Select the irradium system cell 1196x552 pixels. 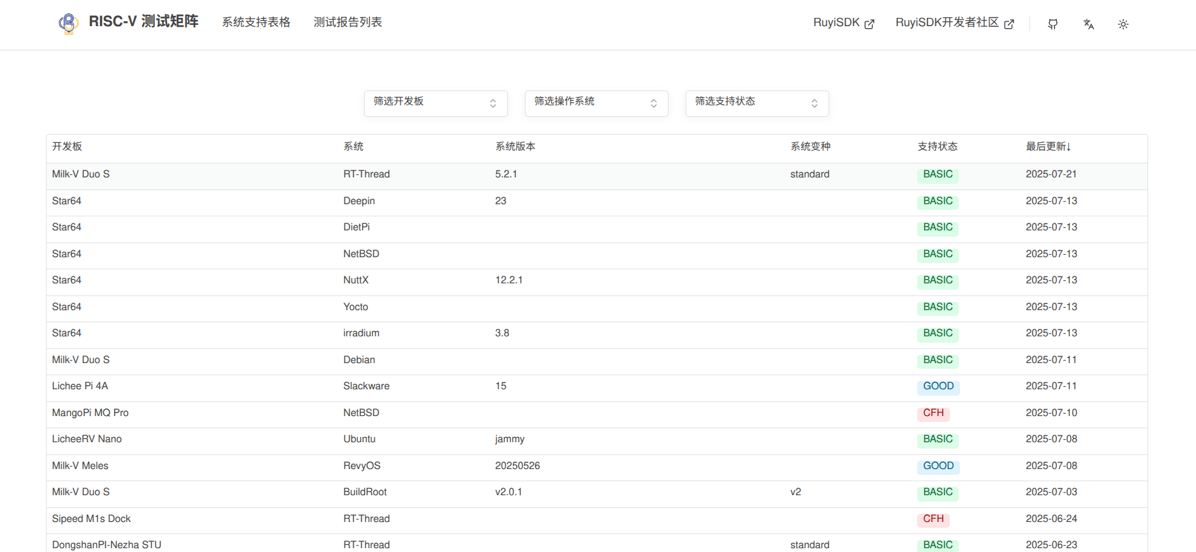point(361,333)
